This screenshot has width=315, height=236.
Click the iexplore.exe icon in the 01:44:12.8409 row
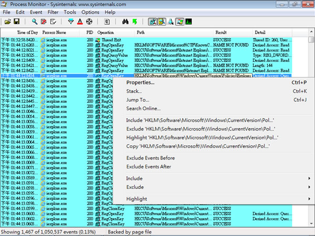tap(43, 60)
